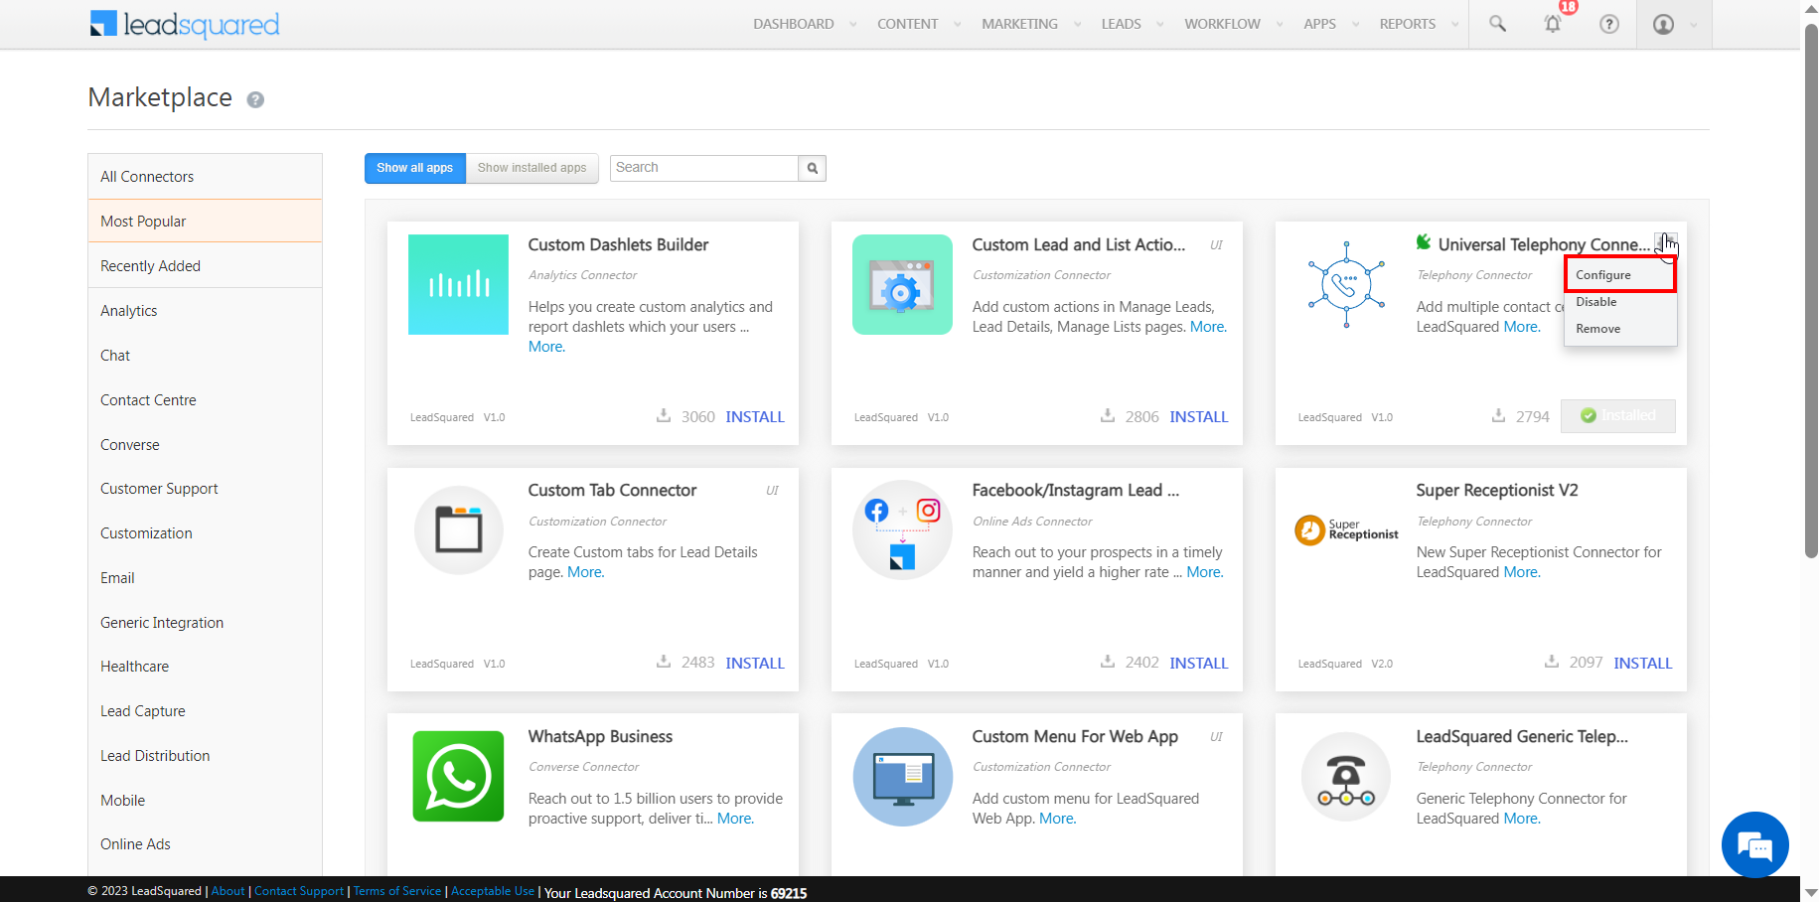This screenshot has height=902, width=1819.
Task: Click the green leaf icon on Universal Telephony
Action: 1424,242
